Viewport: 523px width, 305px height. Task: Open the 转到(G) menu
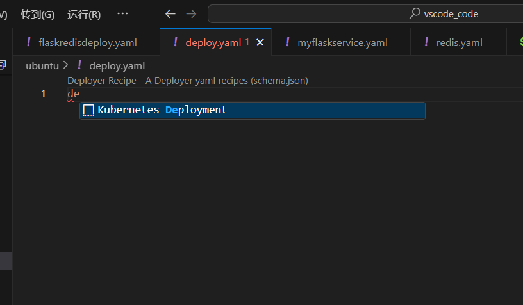tap(37, 14)
